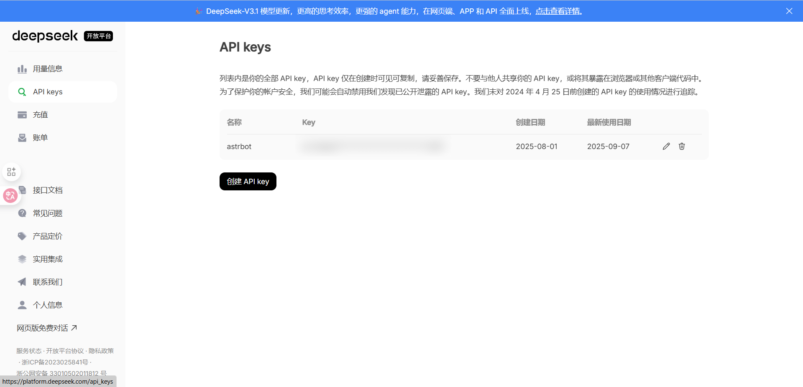Screen dimensions: 803x387
Task: Click the pink translate floating icon
Action: pyautogui.click(x=10, y=195)
